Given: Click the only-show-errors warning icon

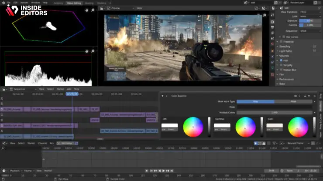Looking at the screenshot, I should point(264,143).
